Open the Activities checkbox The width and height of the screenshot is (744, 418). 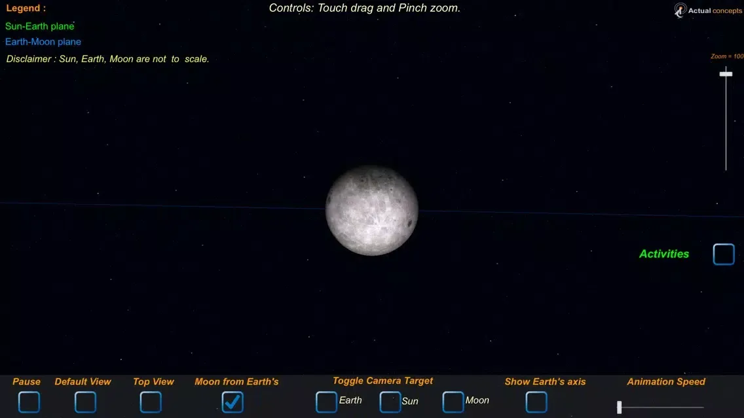pos(724,254)
